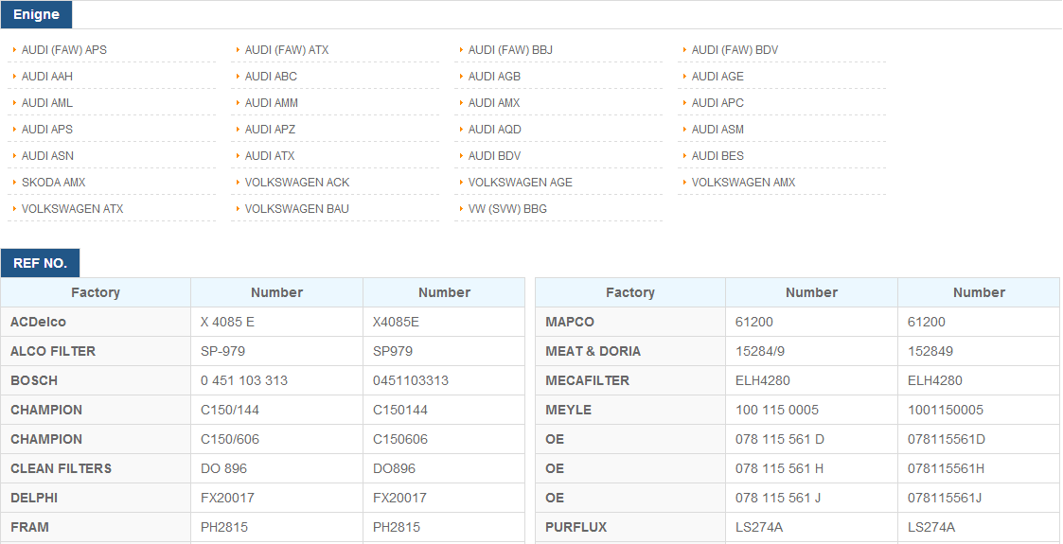Click arrow icon before VOLKSWAGEN AGE
Screen dimensions: 1063x544
point(461,182)
